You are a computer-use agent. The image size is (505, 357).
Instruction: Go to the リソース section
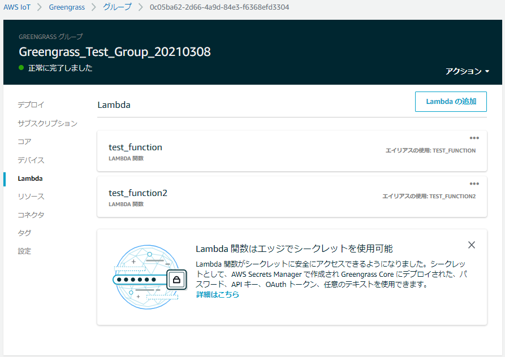31,197
